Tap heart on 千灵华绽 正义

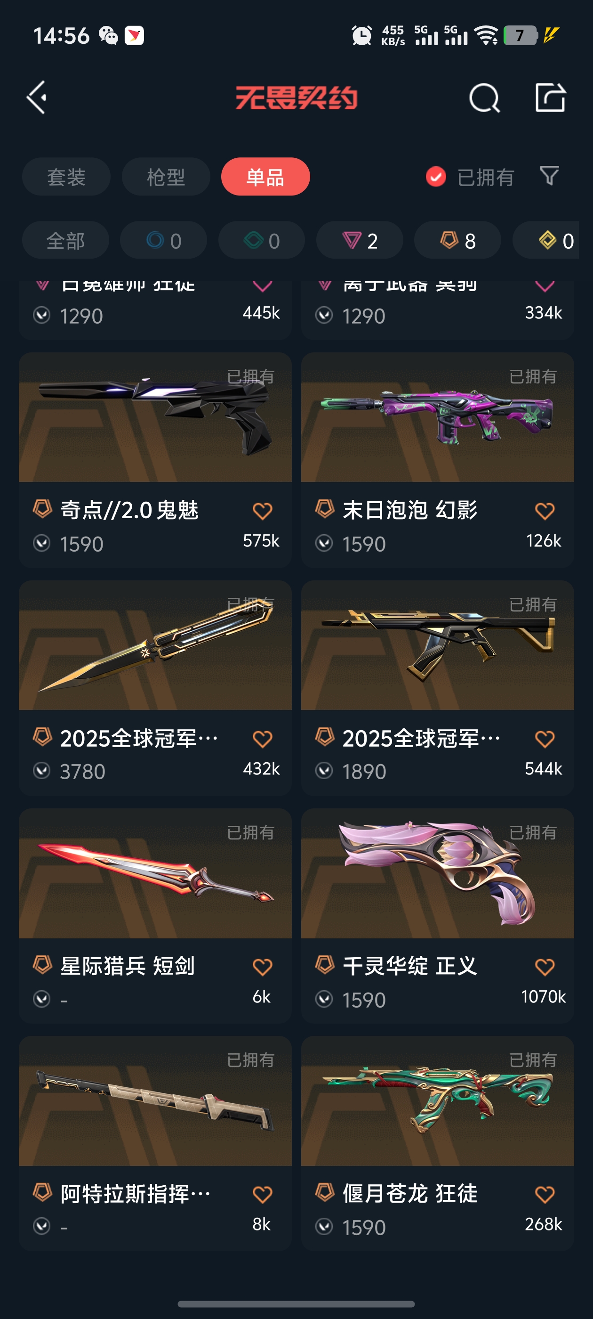tap(545, 967)
